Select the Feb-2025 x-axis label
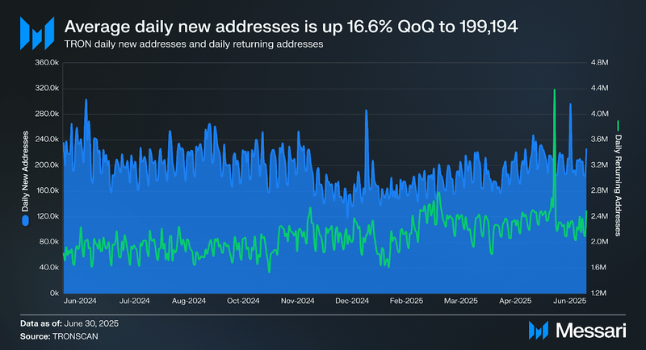646x350 pixels. 406,301
